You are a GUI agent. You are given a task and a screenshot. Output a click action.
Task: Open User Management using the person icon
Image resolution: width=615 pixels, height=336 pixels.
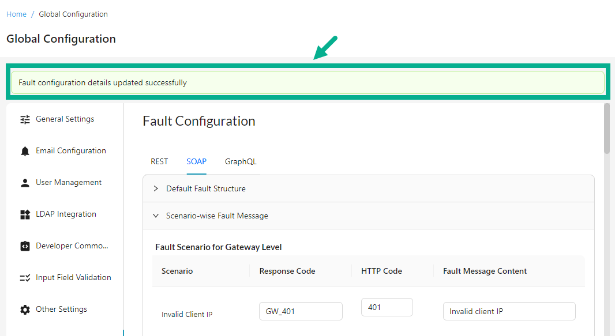pos(24,182)
